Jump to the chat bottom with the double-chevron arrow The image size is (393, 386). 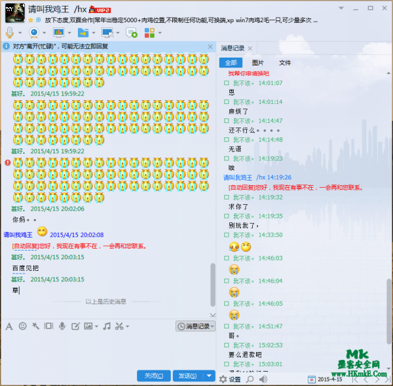coord(213,315)
